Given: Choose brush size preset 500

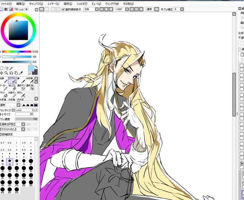Looking at the screenshot, I should 17,190.
